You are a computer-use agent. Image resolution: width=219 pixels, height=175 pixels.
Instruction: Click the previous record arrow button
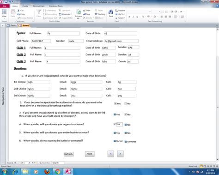tap(111, 154)
